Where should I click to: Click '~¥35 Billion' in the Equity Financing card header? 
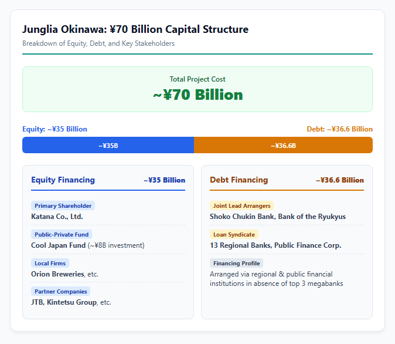[x=164, y=180]
